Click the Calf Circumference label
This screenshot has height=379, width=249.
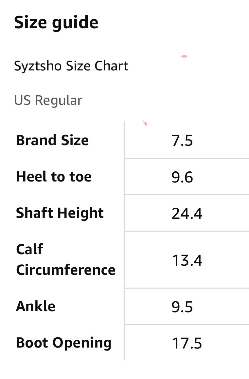[x=65, y=259]
